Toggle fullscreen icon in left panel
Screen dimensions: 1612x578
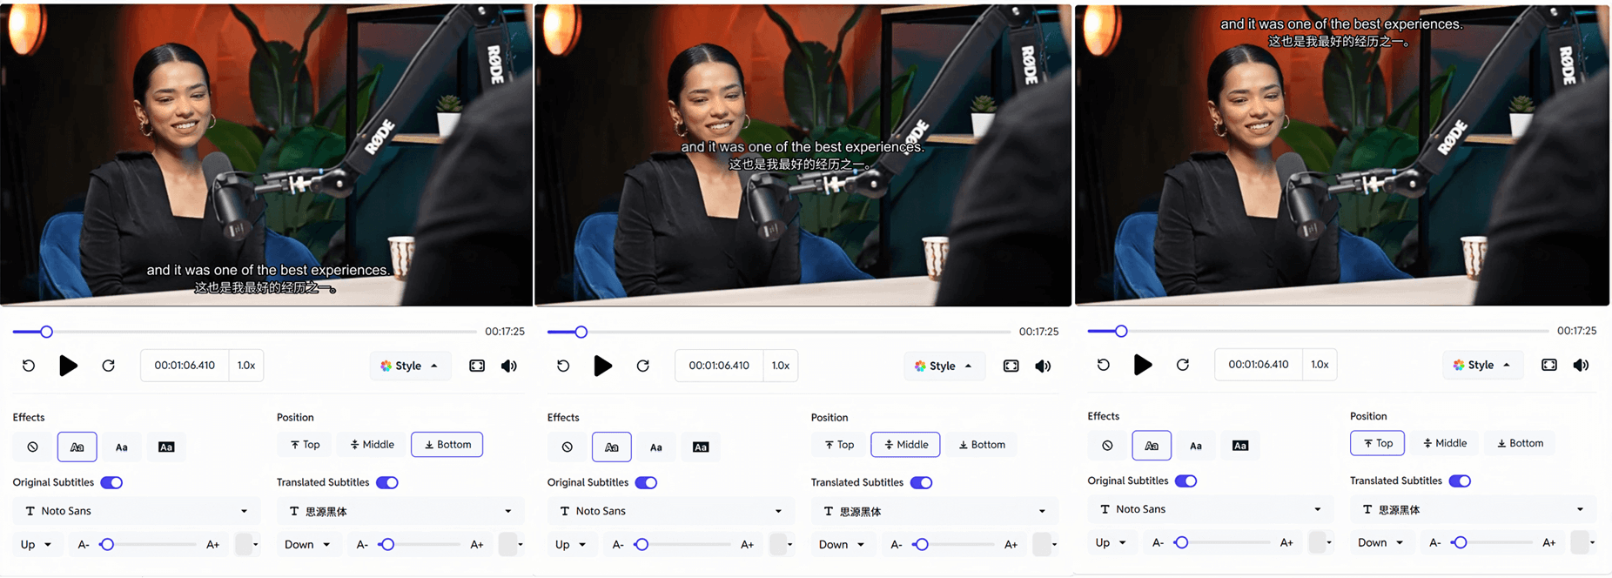point(477,366)
